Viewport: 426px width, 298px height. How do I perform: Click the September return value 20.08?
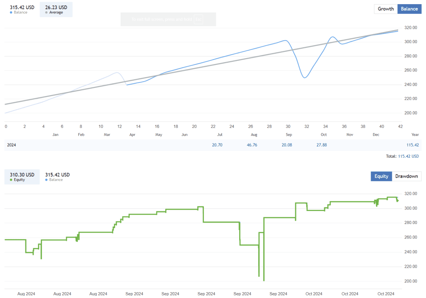coord(287,145)
